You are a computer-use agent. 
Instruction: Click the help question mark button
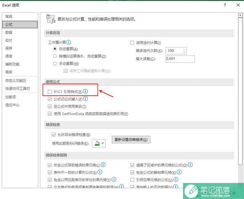(225, 5)
